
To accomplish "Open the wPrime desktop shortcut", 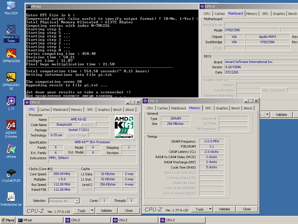I will tap(11, 151).
